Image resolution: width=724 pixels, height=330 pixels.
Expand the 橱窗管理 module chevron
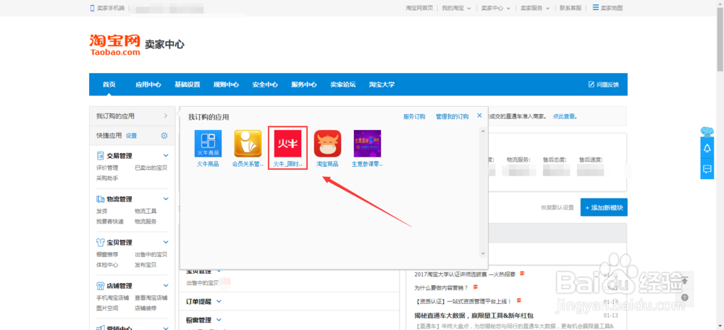point(219,320)
